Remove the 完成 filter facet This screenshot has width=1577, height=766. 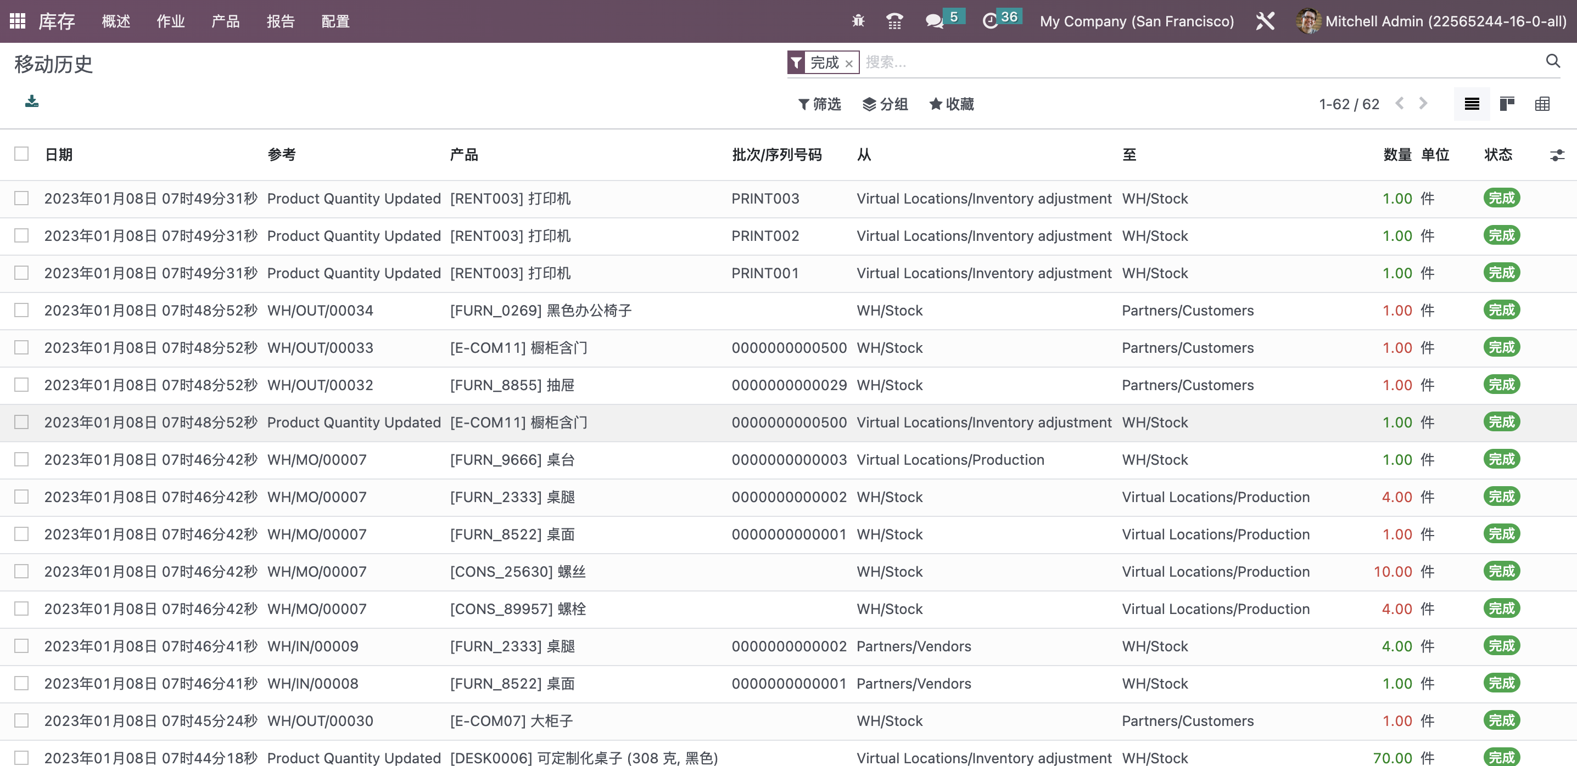pos(849,63)
